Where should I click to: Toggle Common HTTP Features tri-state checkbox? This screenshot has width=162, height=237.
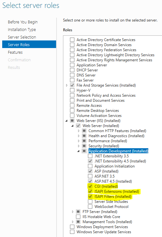84,131
